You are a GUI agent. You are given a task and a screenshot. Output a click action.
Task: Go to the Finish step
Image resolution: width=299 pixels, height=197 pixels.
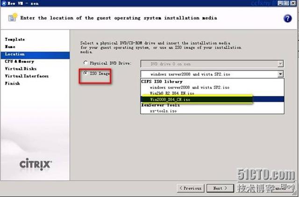click(x=12, y=83)
